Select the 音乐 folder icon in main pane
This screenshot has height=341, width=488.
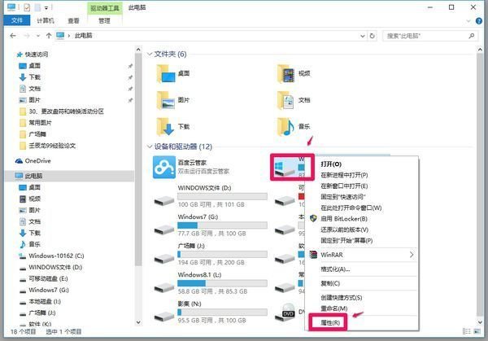pyautogui.click(x=286, y=127)
